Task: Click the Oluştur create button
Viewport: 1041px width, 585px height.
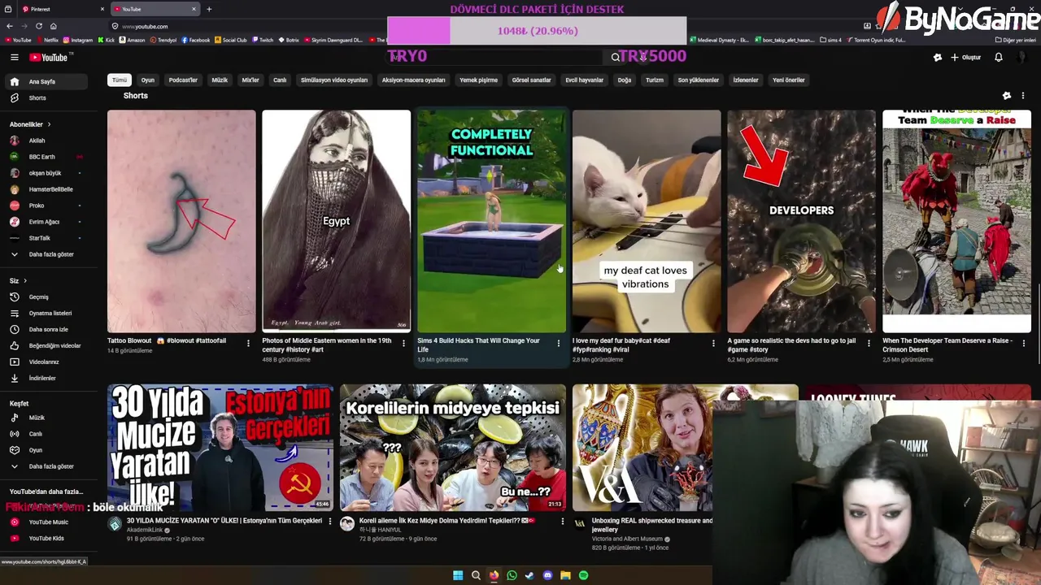Action: click(966, 57)
